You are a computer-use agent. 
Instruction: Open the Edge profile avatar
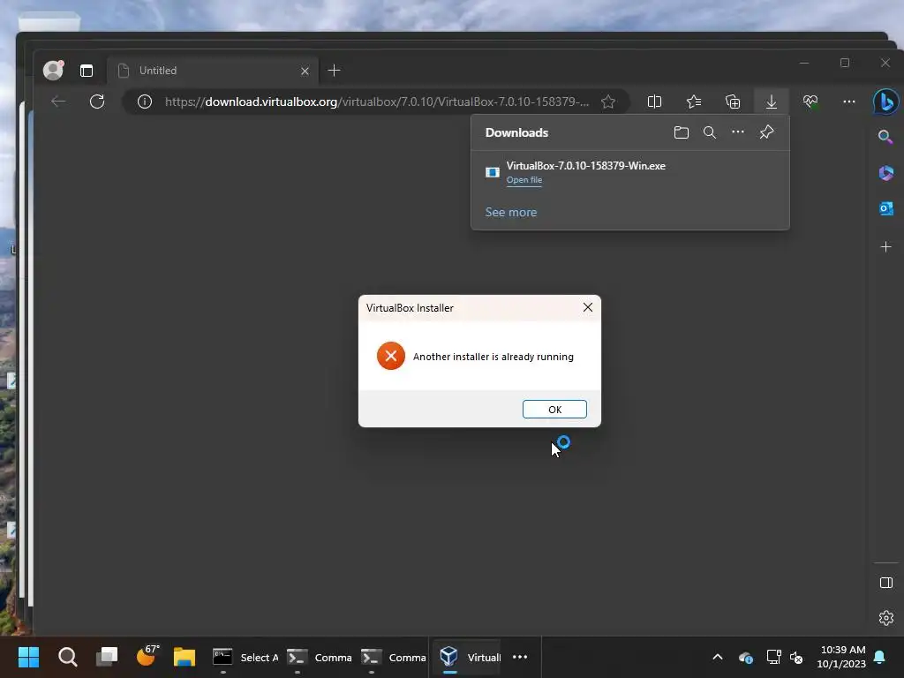click(x=53, y=71)
